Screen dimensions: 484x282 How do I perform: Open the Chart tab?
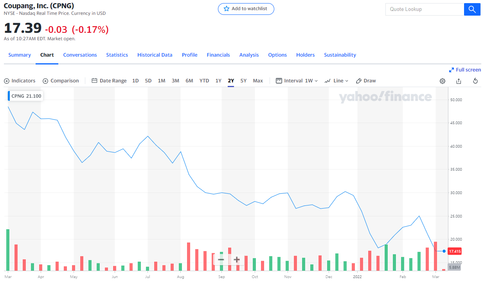tap(47, 55)
